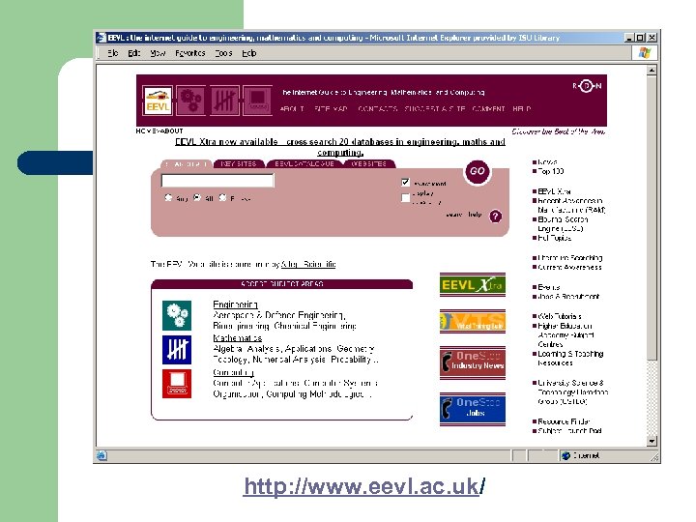
Task: Click the scrollbar up arrow
Action: [652, 71]
